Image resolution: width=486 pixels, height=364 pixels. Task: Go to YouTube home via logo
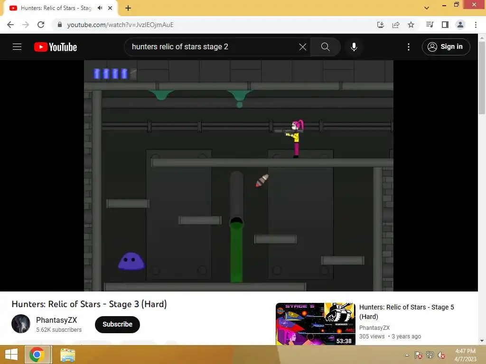coord(56,47)
